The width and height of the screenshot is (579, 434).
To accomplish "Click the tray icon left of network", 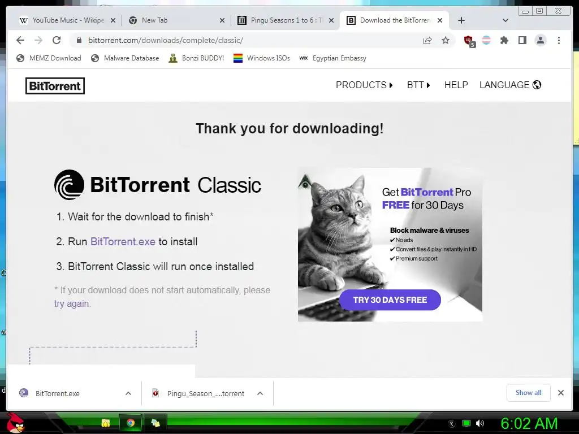I will point(452,424).
